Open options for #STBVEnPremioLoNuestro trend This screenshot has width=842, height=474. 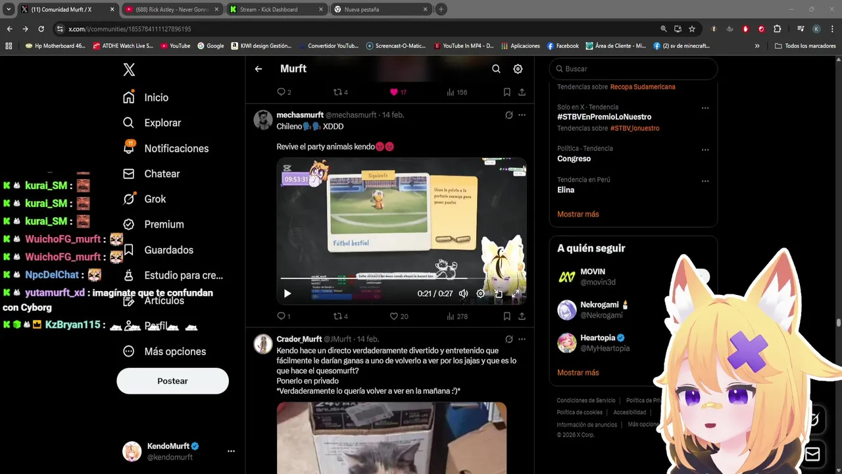pyautogui.click(x=705, y=108)
